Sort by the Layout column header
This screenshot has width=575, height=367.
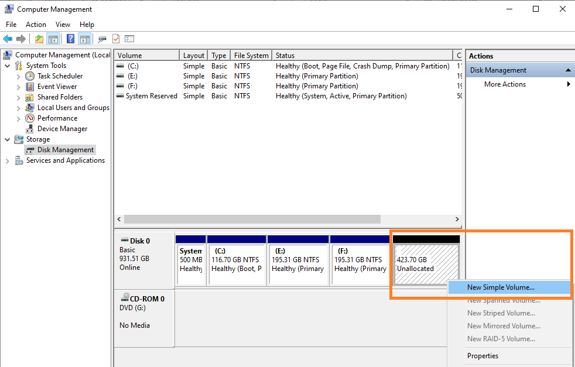194,56
